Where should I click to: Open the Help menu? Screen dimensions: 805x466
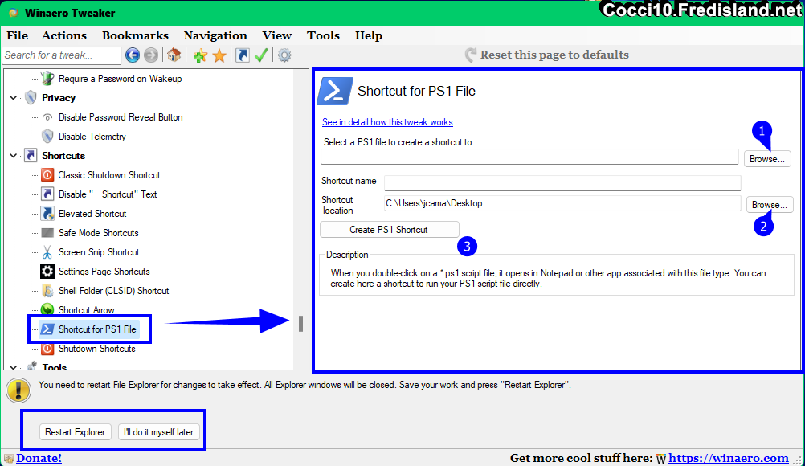click(369, 35)
